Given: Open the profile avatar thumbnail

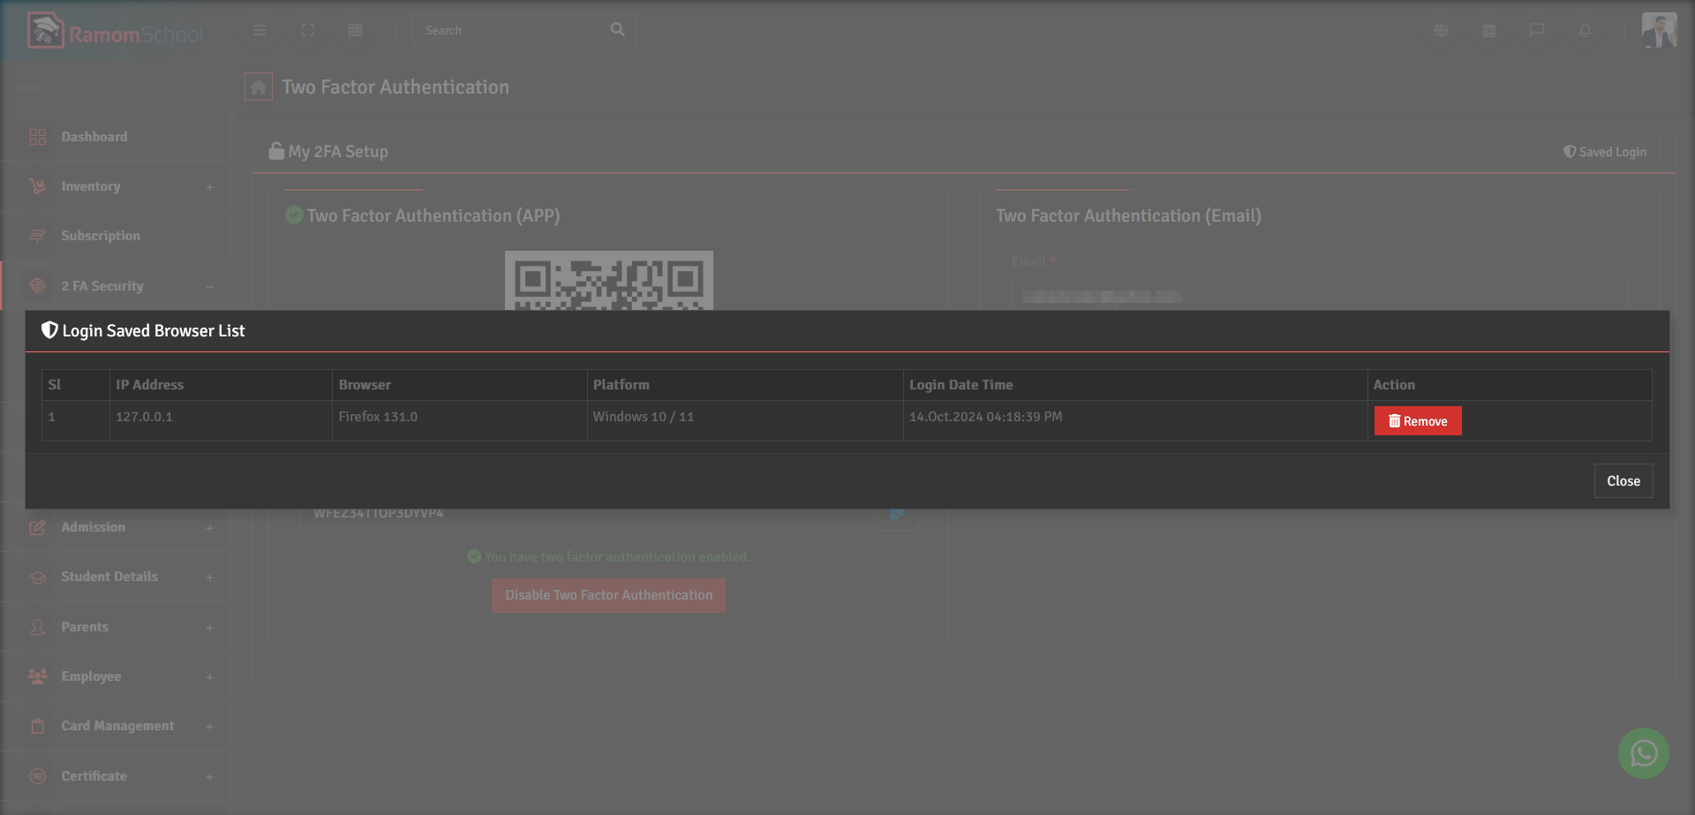Looking at the screenshot, I should (x=1661, y=30).
